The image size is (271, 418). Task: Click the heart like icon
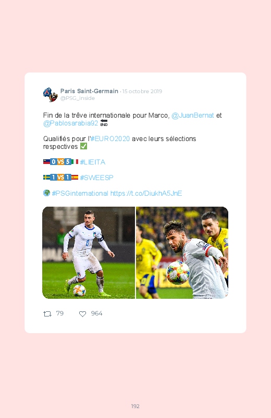point(82,314)
